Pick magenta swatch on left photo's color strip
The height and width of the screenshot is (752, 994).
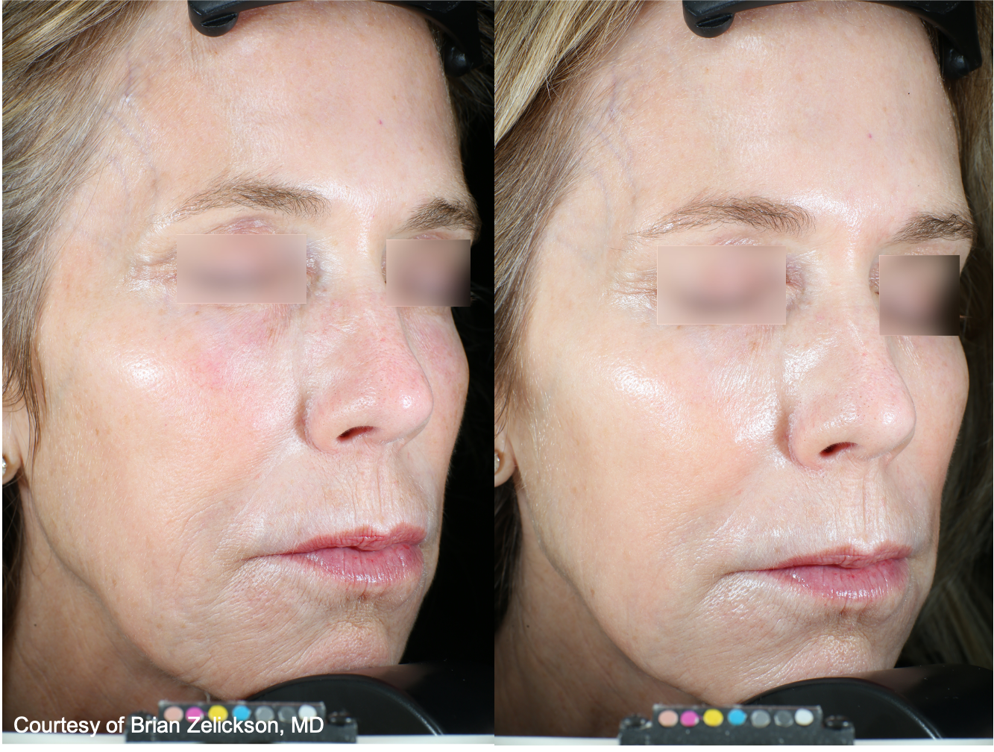point(195,714)
